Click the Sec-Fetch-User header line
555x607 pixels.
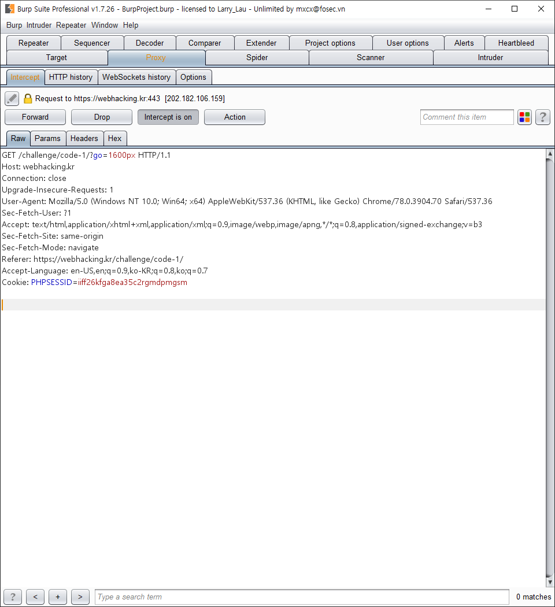tap(36, 213)
